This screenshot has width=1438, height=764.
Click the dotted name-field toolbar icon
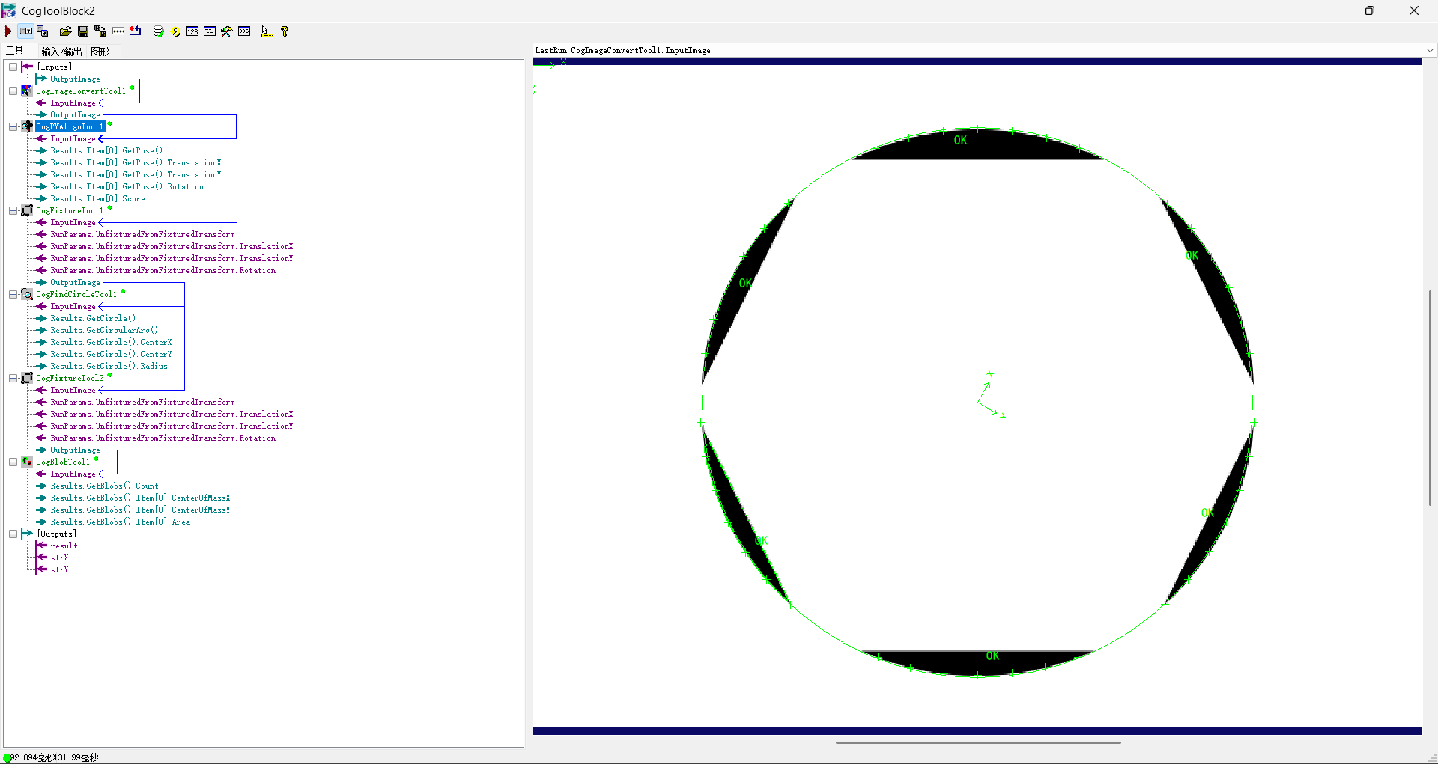coord(118,31)
